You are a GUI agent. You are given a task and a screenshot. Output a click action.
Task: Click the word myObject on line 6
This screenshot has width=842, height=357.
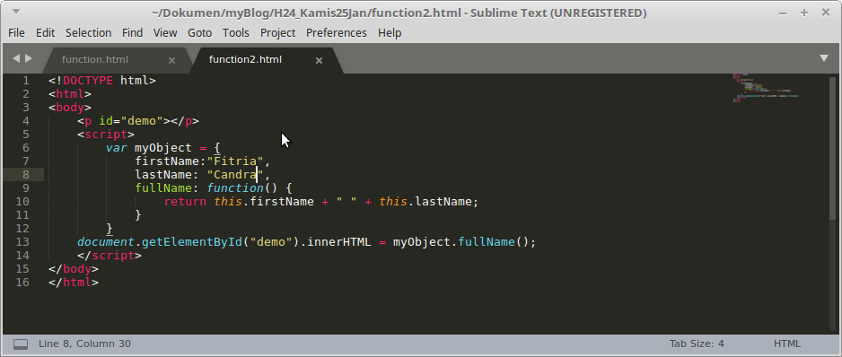(x=162, y=148)
